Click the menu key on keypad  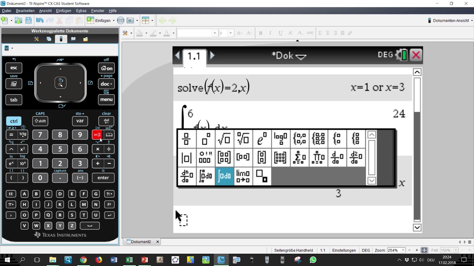[x=106, y=99]
